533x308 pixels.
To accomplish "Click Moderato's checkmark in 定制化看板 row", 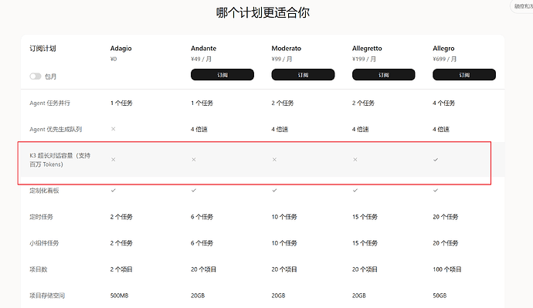I will tap(274, 191).
